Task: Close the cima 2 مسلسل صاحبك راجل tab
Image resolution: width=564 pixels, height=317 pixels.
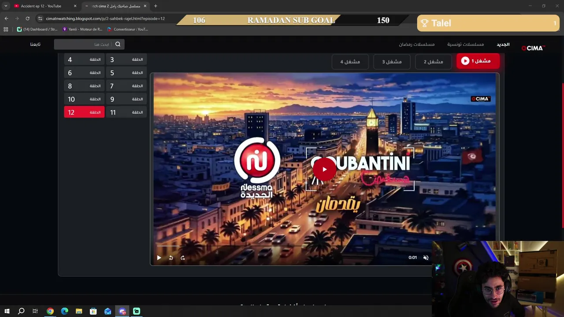Action: [x=145, y=6]
